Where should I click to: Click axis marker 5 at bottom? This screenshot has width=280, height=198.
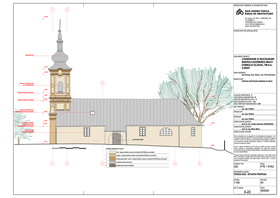point(199,163)
